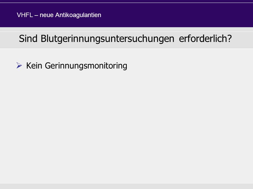Click the empty slide body below the bullet
Screen dimensions: 253x189
tap(126, 125)
